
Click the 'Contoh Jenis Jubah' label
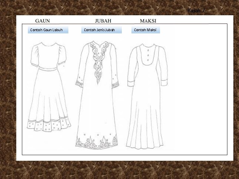pyautogui.click(x=102, y=30)
